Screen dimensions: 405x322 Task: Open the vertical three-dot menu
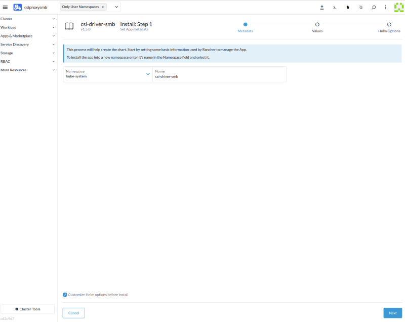385,8
